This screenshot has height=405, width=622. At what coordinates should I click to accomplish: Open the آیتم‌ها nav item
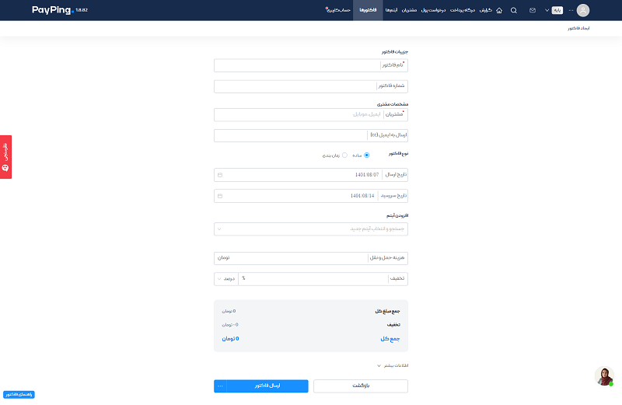(391, 10)
